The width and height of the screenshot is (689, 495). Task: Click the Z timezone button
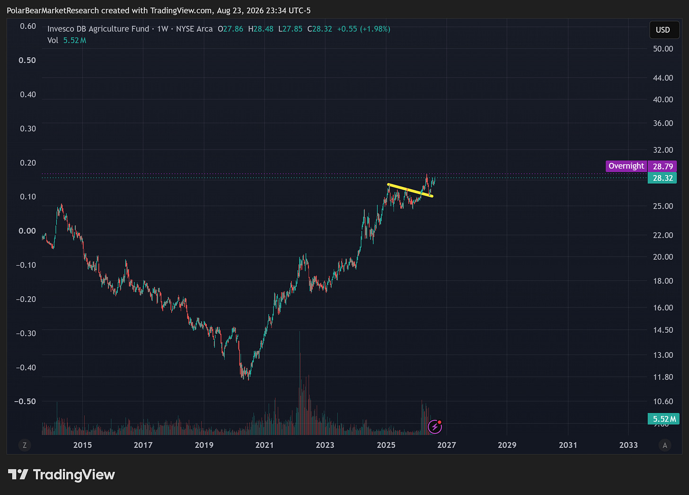tap(25, 445)
